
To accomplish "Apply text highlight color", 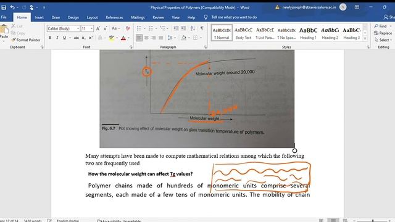I will (x=111, y=38).
